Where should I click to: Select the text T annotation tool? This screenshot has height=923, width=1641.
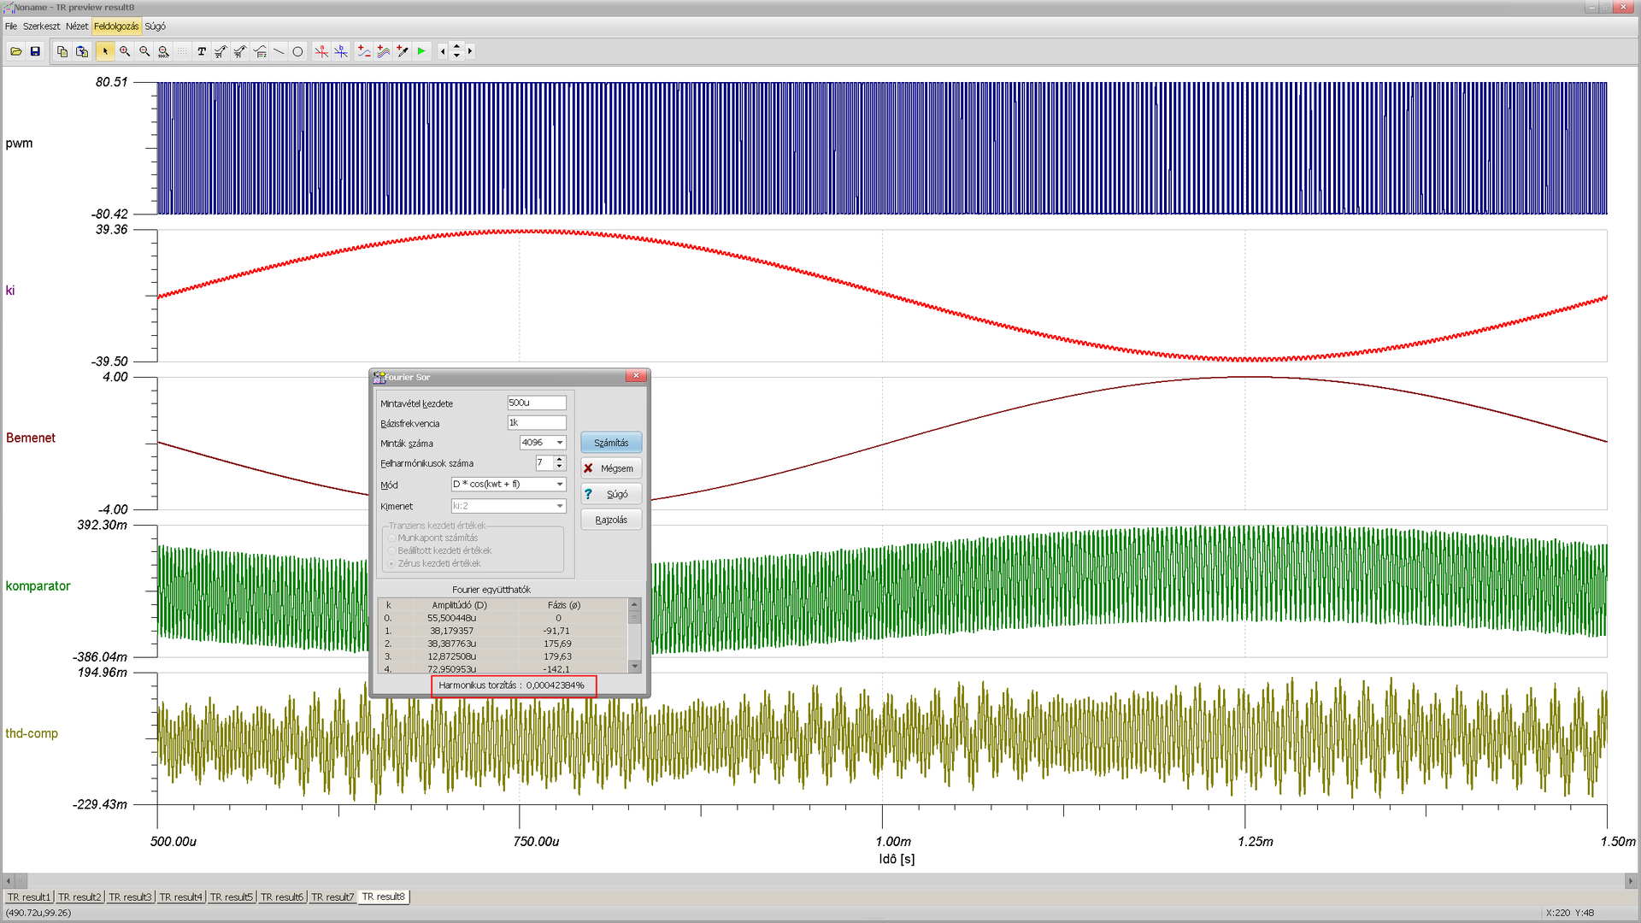(202, 51)
